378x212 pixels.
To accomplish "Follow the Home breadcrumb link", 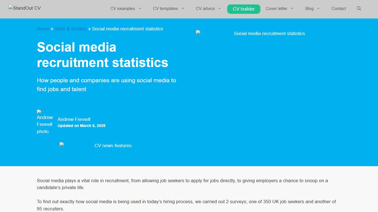I will (43, 29).
